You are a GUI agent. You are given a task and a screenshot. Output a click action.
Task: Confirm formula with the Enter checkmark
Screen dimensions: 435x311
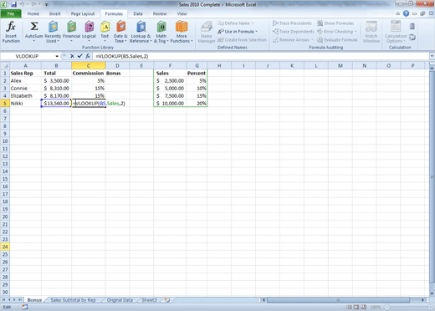(x=79, y=56)
